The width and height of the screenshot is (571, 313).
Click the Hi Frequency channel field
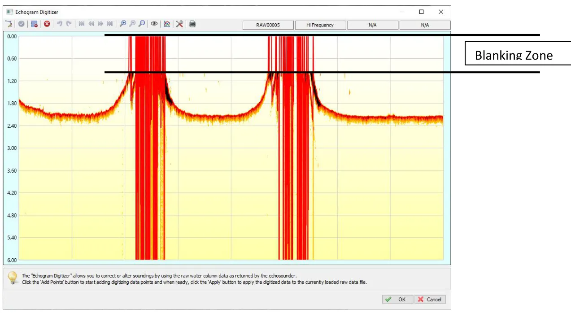point(320,25)
